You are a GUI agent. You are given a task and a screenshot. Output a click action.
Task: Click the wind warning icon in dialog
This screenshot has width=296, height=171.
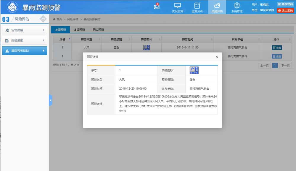click(194, 70)
